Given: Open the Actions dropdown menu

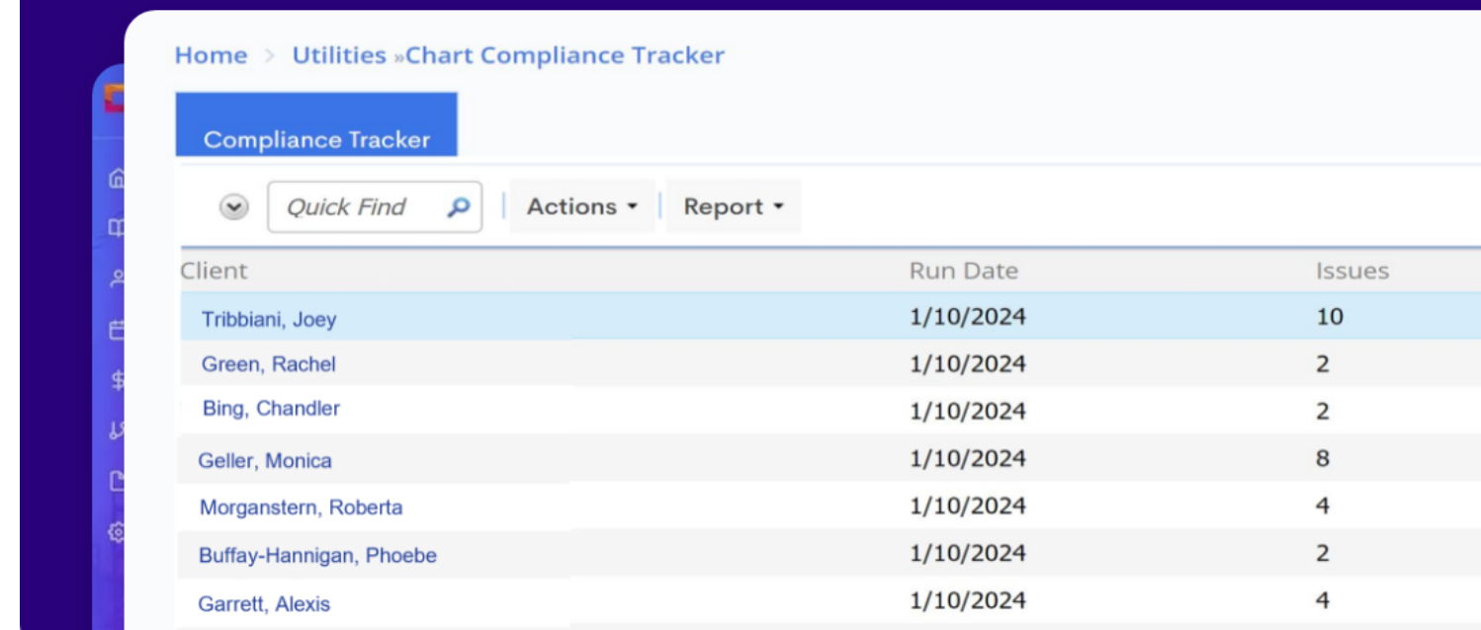Looking at the screenshot, I should pos(581,206).
